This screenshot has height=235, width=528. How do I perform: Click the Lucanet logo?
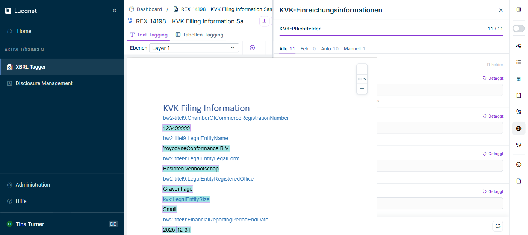[21, 11]
